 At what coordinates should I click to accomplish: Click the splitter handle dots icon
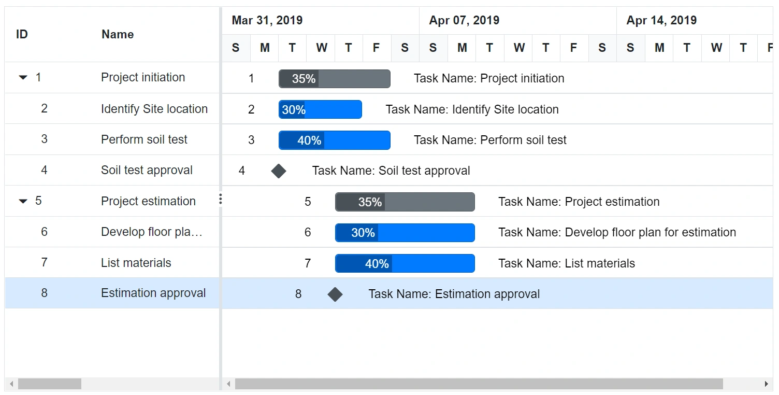tap(221, 200)
